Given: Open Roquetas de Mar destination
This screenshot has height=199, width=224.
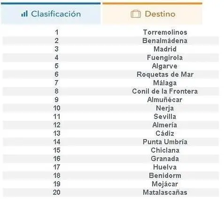Looking at the screenshot, I should (165, 74).
